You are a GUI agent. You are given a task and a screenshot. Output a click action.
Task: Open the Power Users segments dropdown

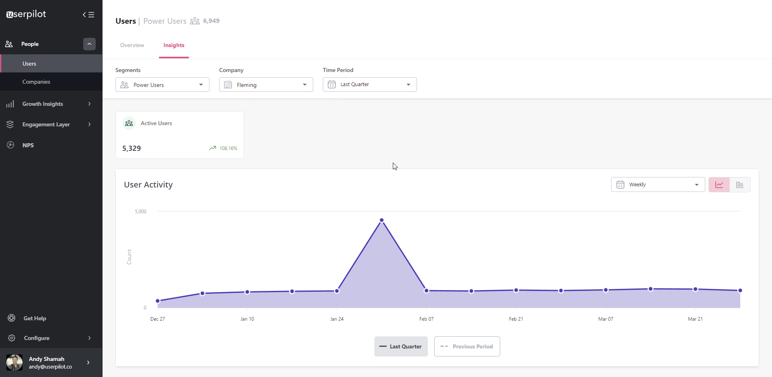[162, 84]
